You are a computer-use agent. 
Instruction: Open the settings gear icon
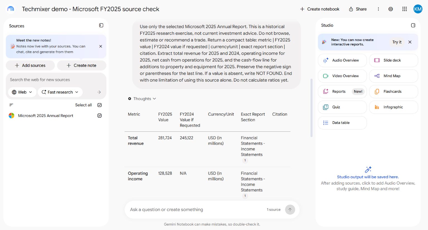tap(391, 9)
